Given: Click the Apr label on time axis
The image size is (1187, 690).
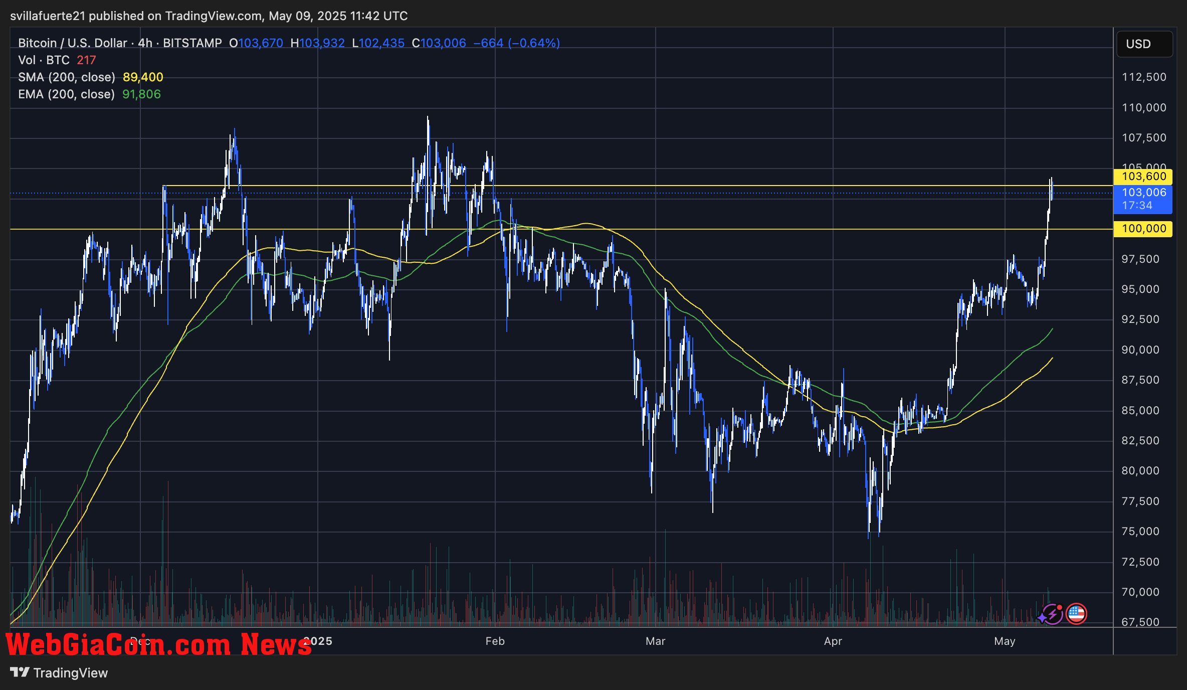Looking at the screenshot, I should coord(833,641).
